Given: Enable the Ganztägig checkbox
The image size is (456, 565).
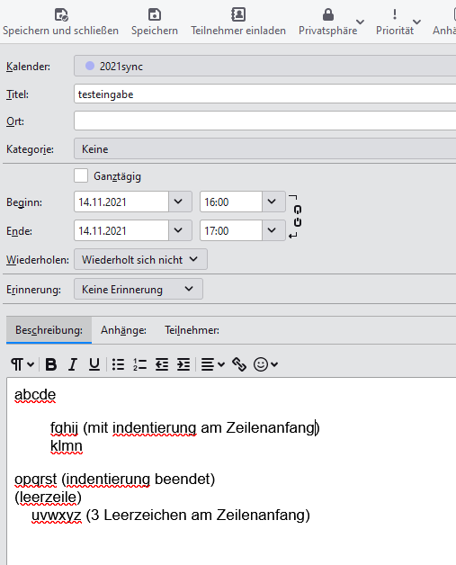Looking at the screenshot, I should coord(81,175).
